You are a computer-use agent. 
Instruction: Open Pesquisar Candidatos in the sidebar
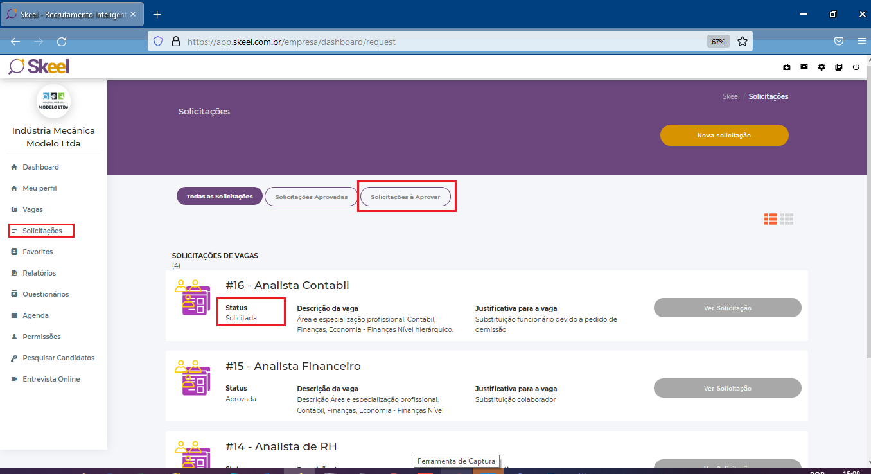coord(58,358)
